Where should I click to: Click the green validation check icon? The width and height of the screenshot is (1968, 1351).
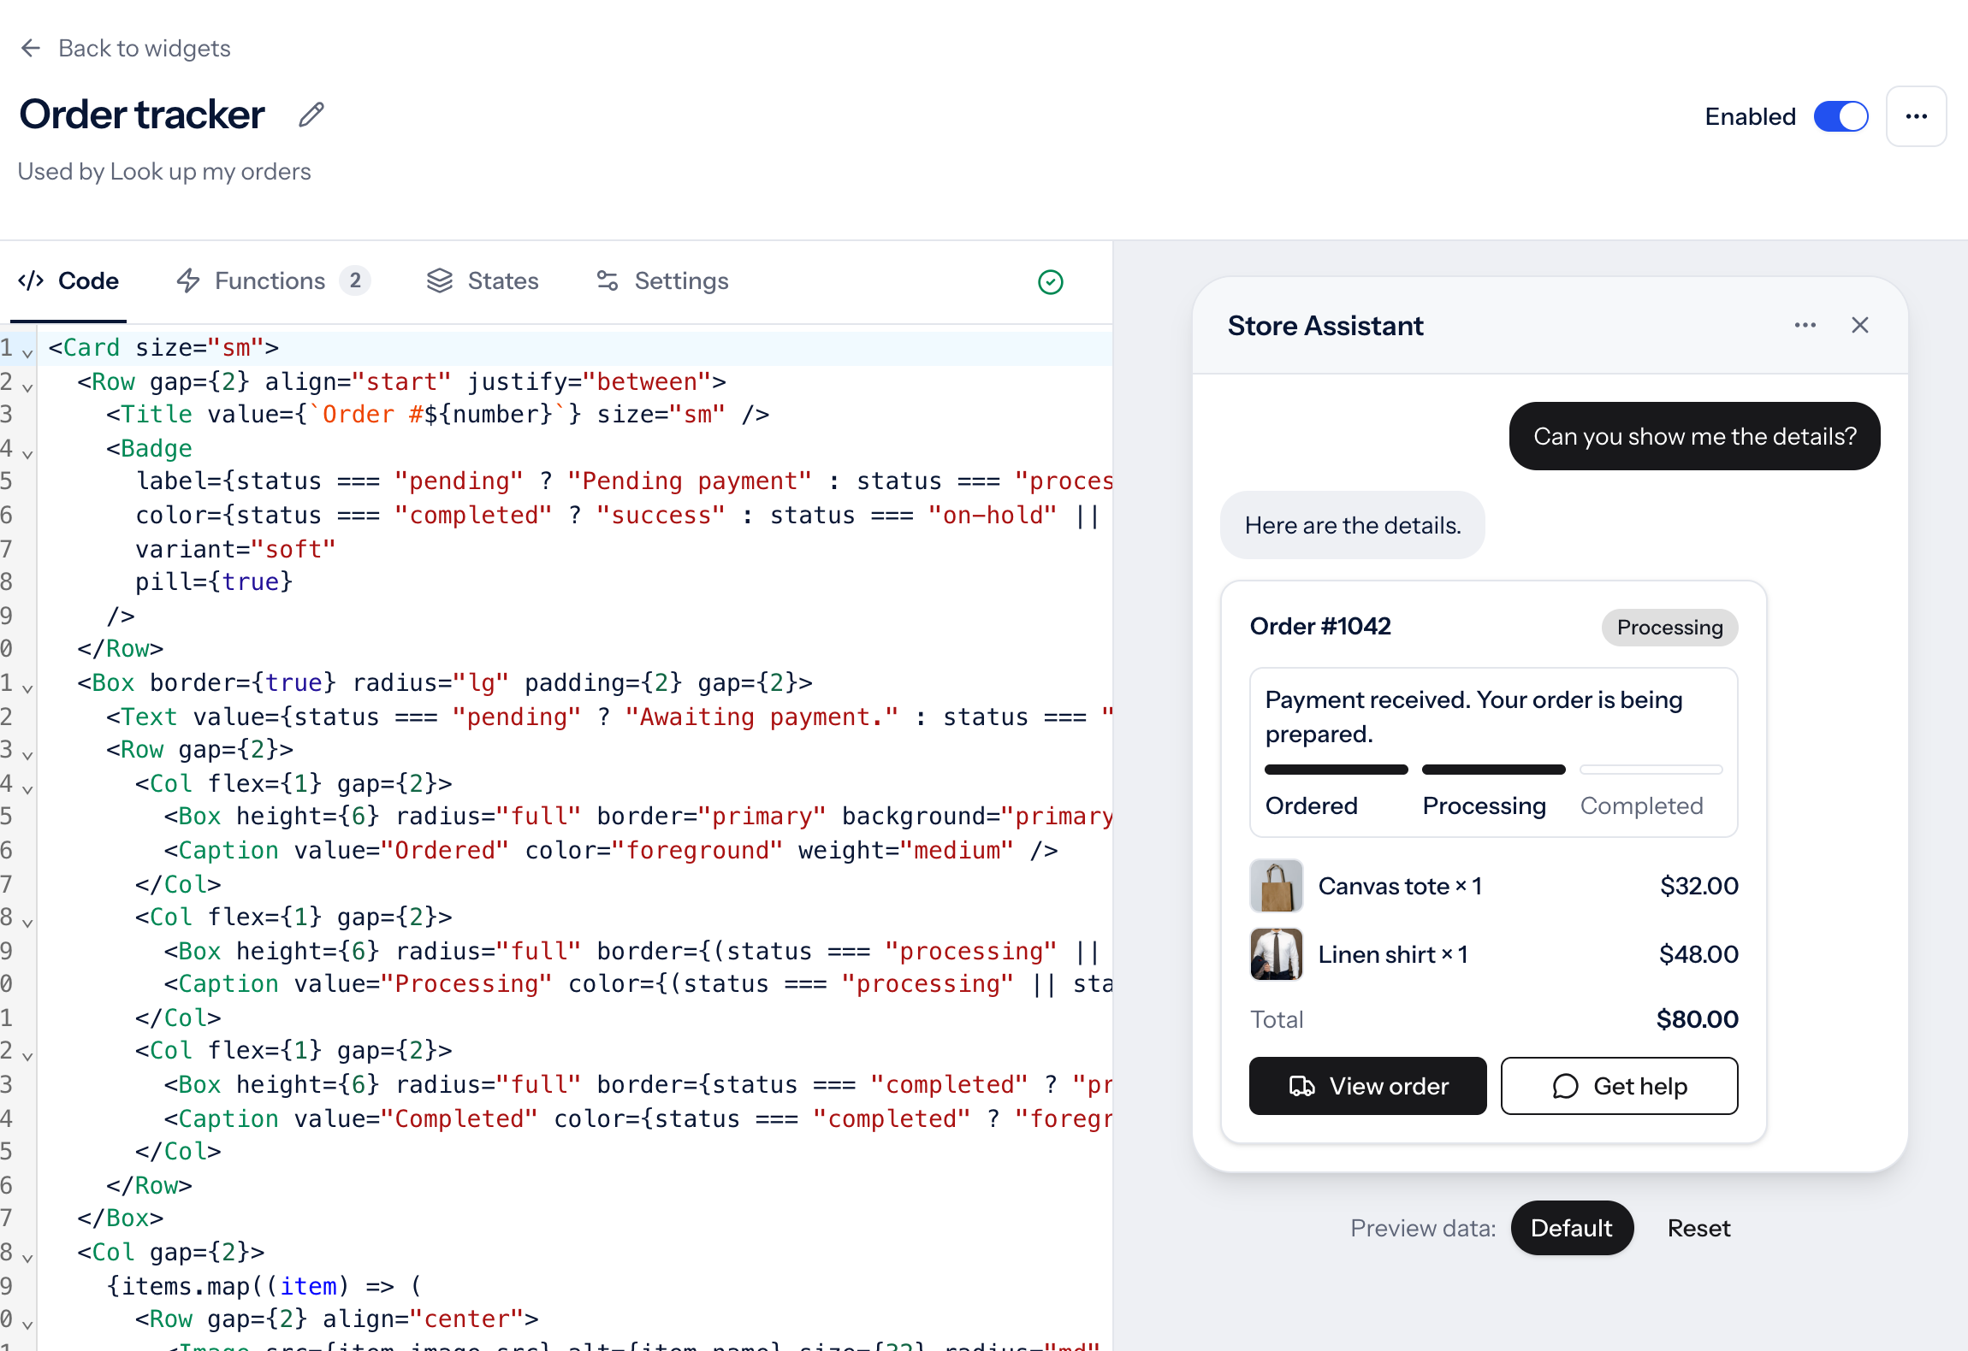[1051, 281]
